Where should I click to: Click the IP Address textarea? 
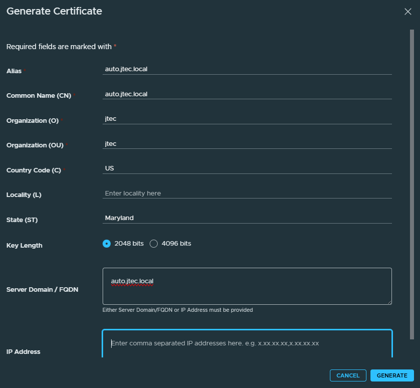tap(247, 343)
